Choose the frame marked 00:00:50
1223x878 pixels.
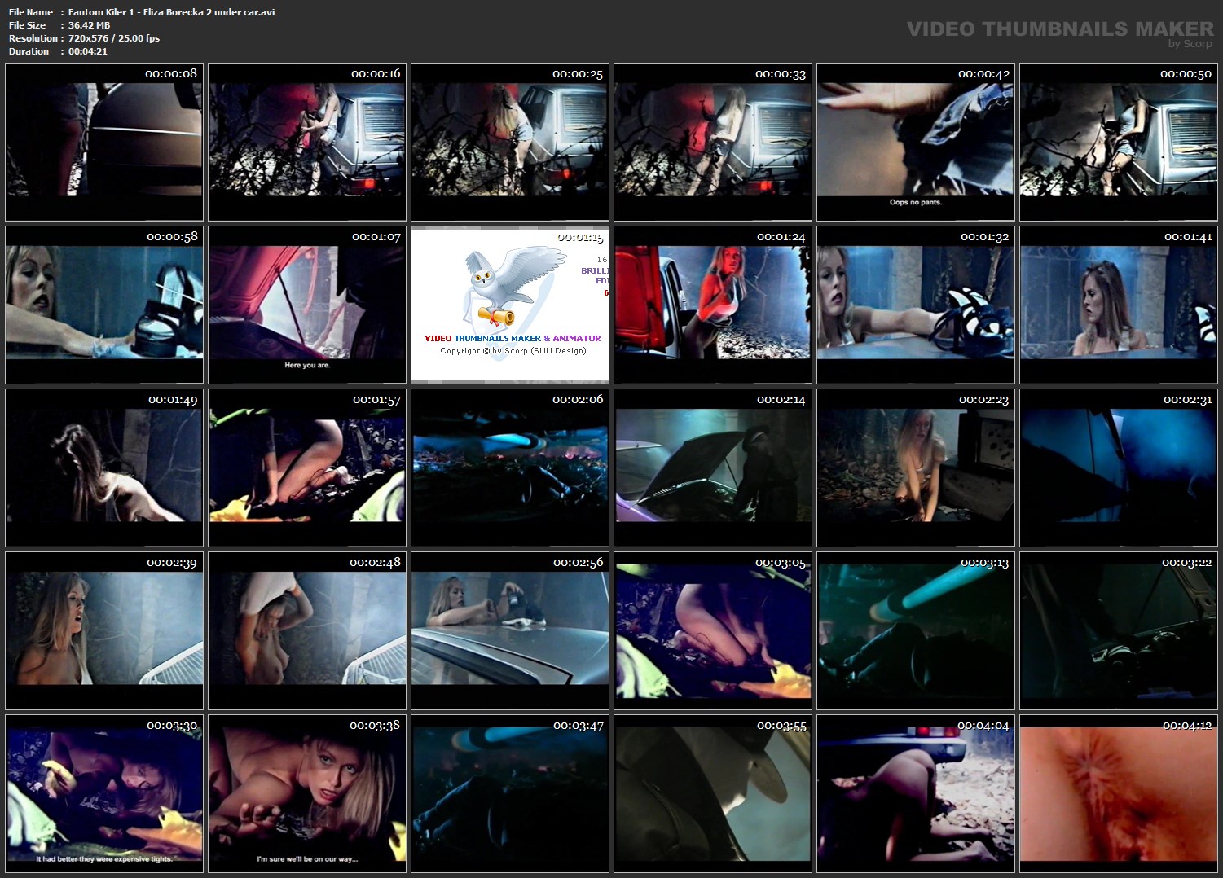click(1119, 142)
